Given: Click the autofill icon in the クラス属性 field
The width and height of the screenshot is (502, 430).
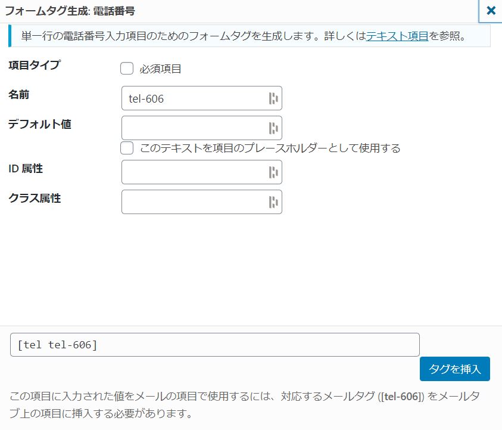Looking at the screenshot, I should click(273, 202).
